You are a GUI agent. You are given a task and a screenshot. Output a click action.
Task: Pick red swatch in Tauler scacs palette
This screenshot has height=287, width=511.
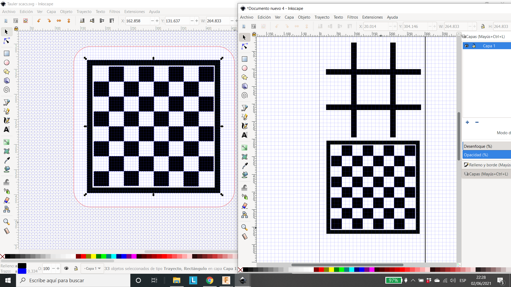83,256
